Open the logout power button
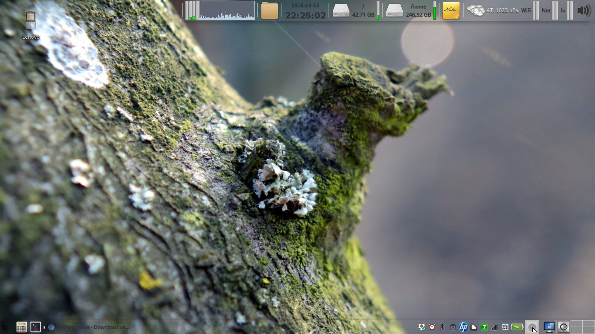Screen dimensions: 595x334 point(564,327)
